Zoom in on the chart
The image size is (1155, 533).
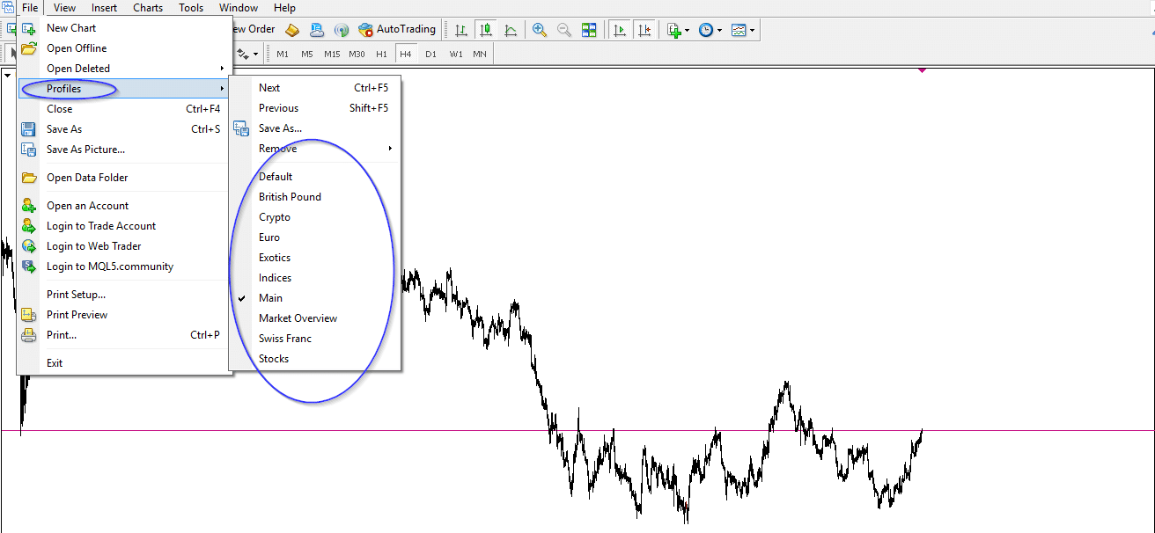pyautogui.click(x=540, y=30)
